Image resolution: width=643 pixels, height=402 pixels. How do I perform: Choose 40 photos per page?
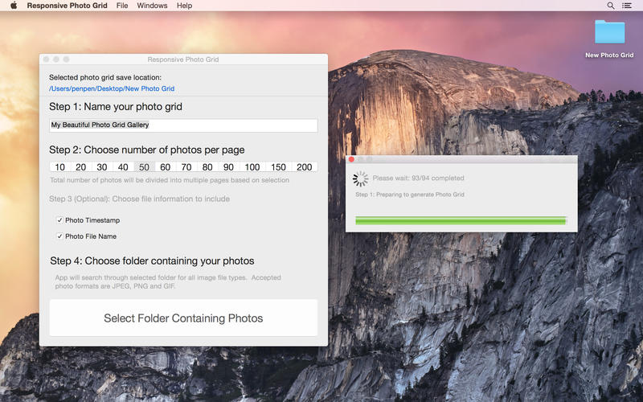click(123, 167)
